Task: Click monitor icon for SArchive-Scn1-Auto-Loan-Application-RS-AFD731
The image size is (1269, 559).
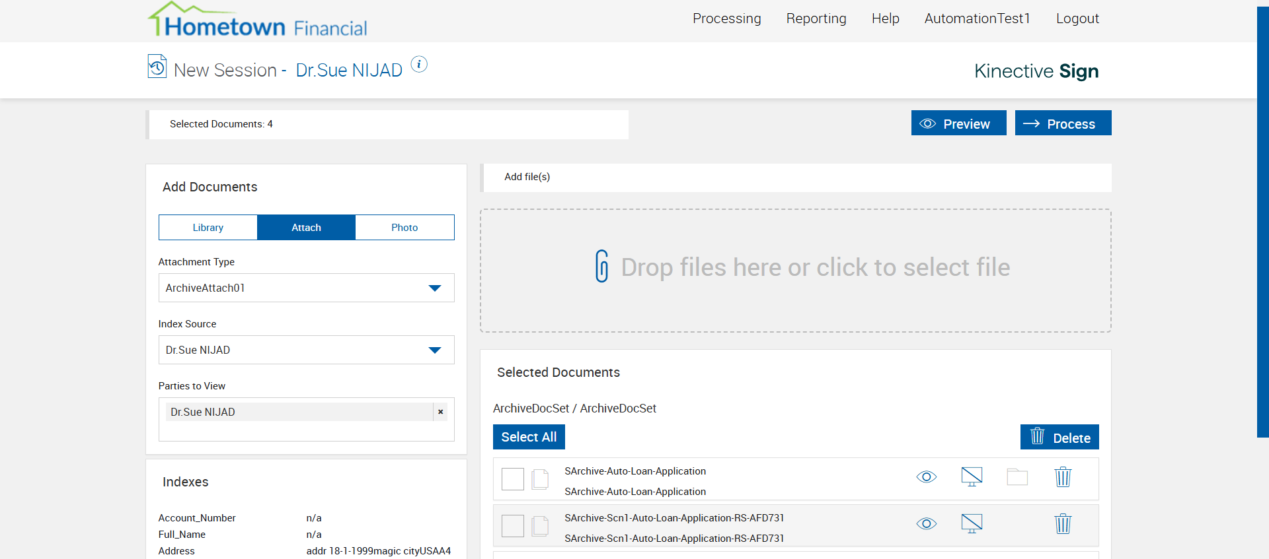Action: click(972, 523)
